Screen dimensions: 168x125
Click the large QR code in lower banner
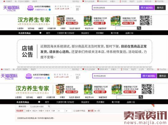click(x=147, y=89)
